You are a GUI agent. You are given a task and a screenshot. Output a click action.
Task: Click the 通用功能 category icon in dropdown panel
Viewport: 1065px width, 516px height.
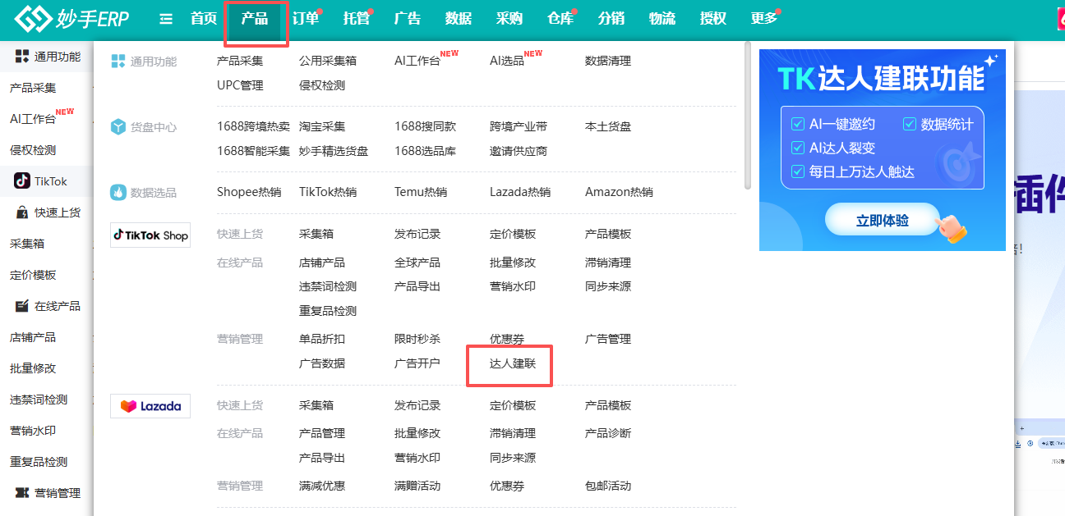coord(118,62)
